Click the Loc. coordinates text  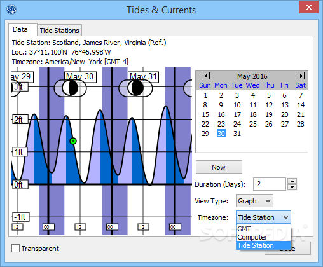(61, 52)
